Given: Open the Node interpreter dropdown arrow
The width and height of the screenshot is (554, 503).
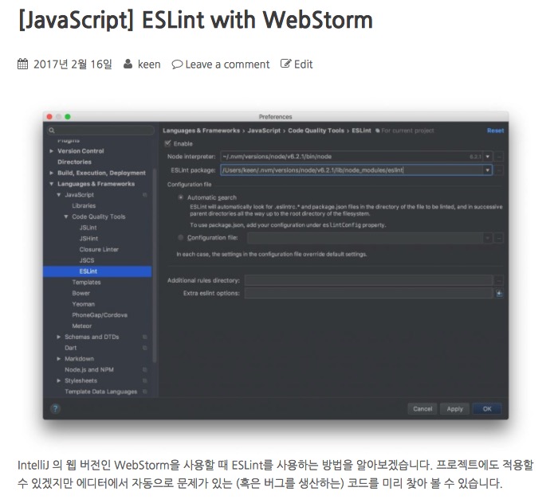Looking at the screenshot, I should click(x=488, y=156).
